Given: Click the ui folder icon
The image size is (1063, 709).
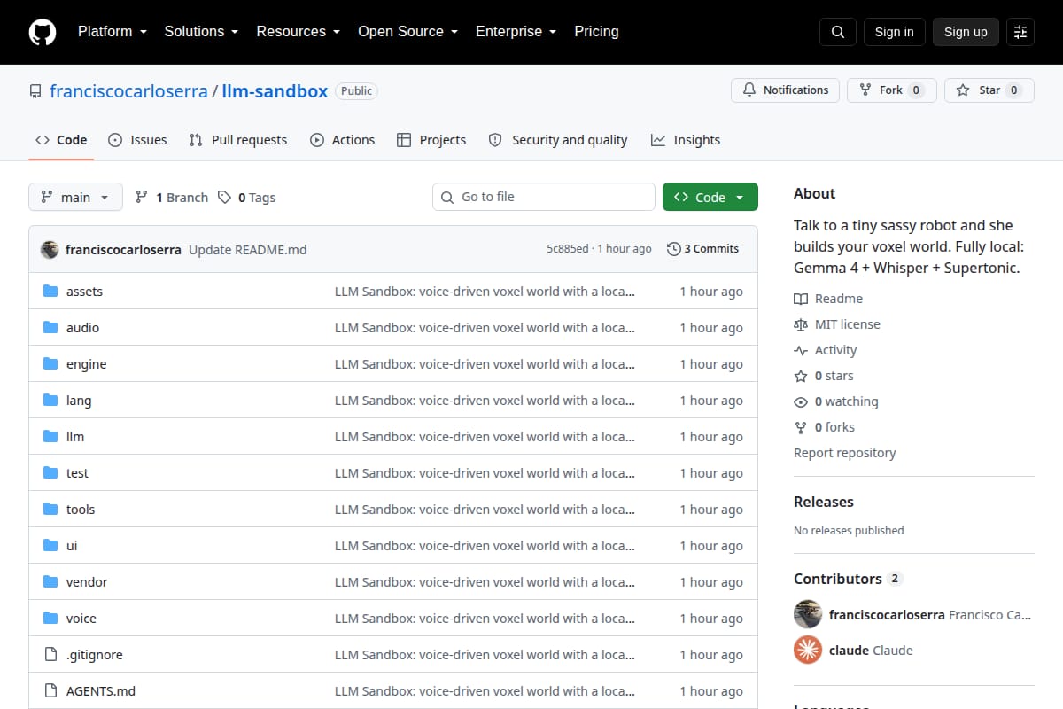Looking at the screenshot, I should pyautogui.click(x=50, y=546).
